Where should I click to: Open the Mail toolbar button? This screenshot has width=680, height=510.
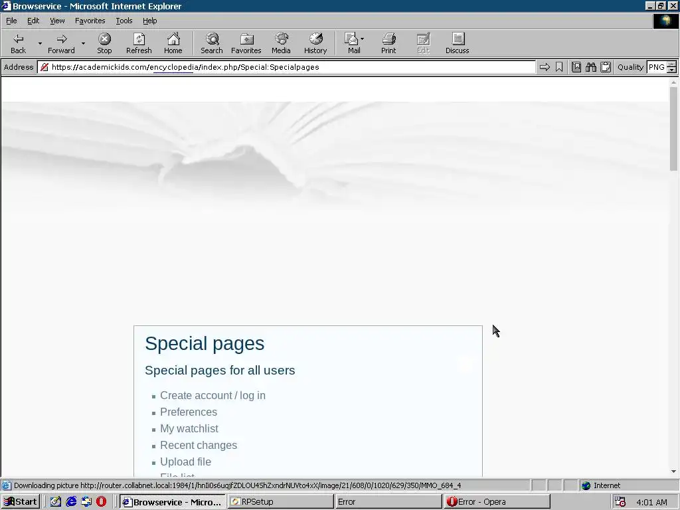(353, 43)
